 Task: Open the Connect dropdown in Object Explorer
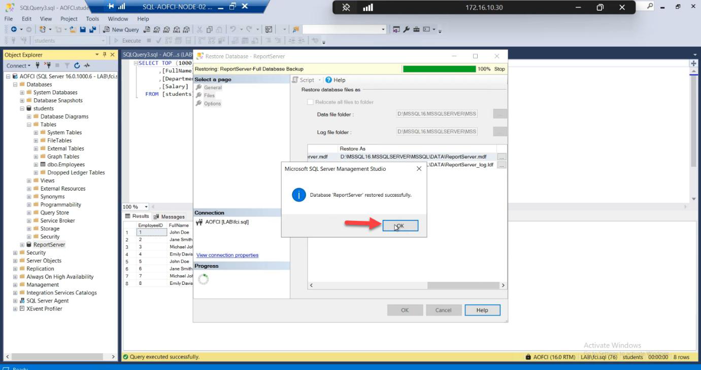click(18, 65)
